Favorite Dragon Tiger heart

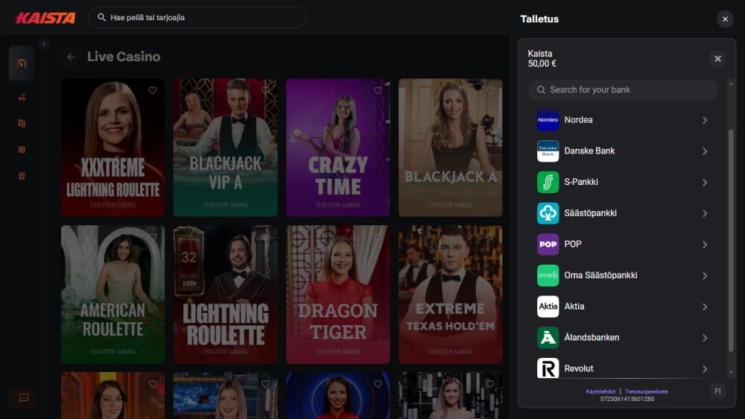click(x=378, y=237)
